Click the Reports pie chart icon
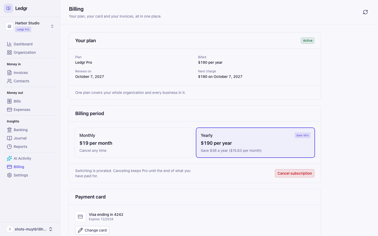Viewport: 378px width, 236px height. click(9, 147)
